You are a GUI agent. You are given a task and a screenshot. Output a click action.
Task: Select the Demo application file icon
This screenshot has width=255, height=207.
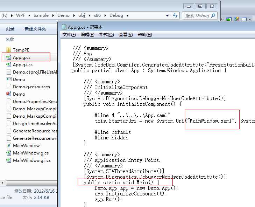pyautogui.click(x=8, y=79)
